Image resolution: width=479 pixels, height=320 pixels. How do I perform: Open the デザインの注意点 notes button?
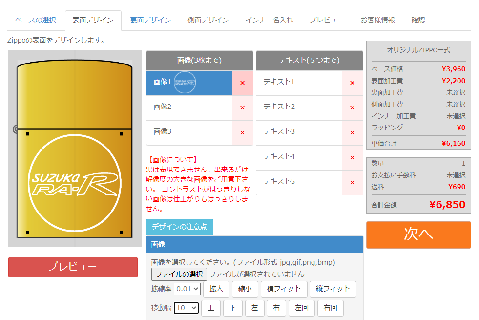[179, 227]
